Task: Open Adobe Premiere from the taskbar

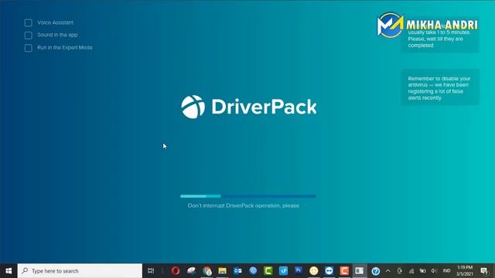Action: 299,271
